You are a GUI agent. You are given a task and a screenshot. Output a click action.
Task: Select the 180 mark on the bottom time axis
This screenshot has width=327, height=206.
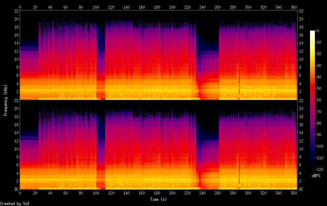pyautogui.click(x=157, y=193)
